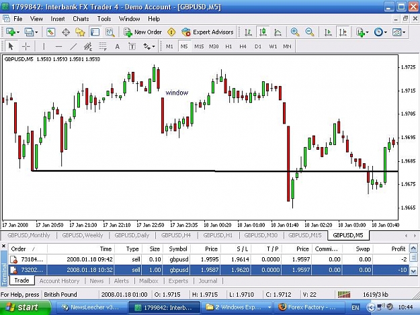Toggle the Auto Scroll chart icon

pos(328,32)
